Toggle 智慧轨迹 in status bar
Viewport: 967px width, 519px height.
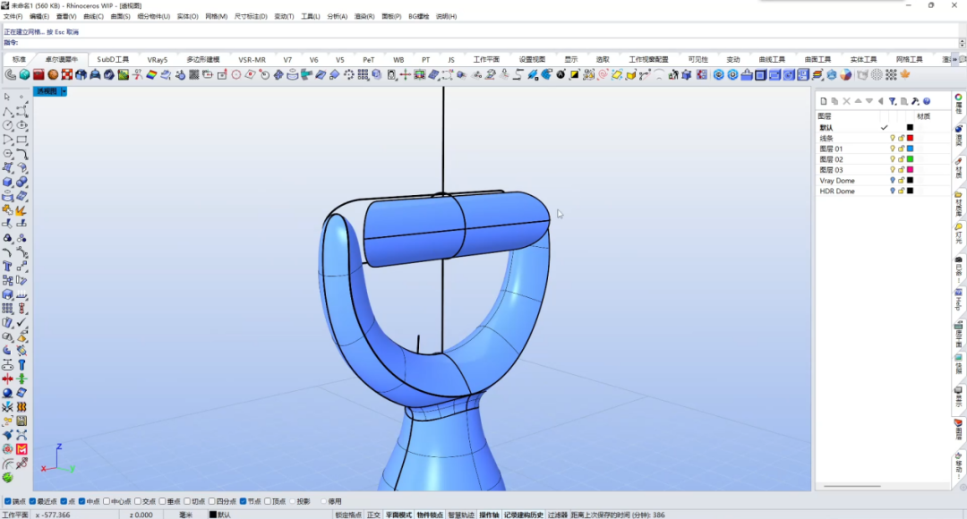[461, 515]
